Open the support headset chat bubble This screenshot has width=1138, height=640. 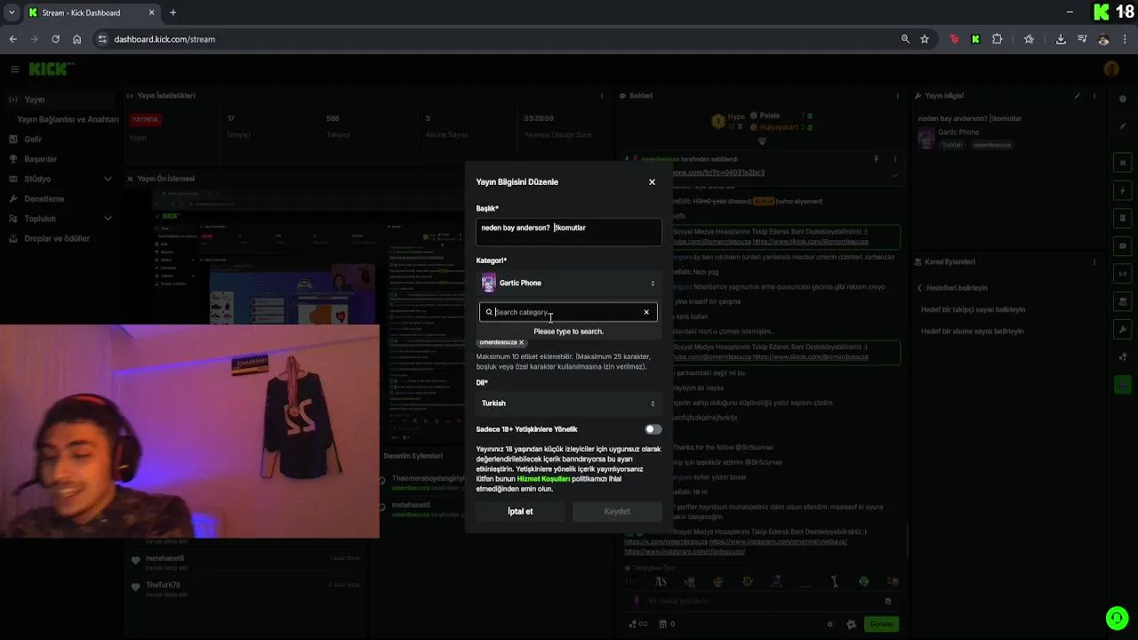tap(1117, 617)
